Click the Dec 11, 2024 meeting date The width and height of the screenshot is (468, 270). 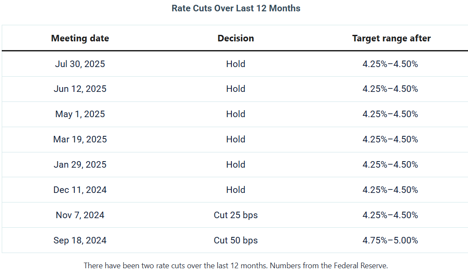80,190
